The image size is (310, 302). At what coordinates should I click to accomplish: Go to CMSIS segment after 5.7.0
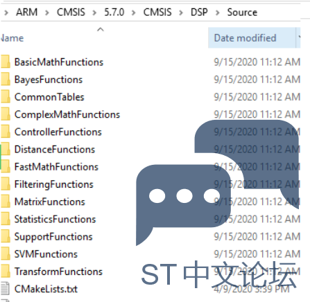pyautogui.click(x=157, y=12)
